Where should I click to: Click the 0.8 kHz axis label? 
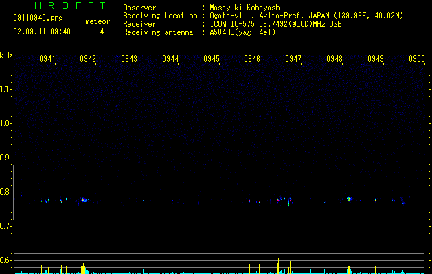5,192
